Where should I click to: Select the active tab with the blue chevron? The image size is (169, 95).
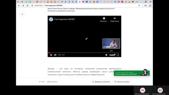point(80,2)
